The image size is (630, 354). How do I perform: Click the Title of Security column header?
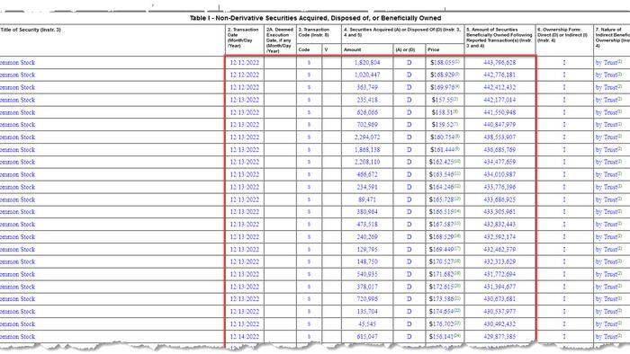(31, 30)
